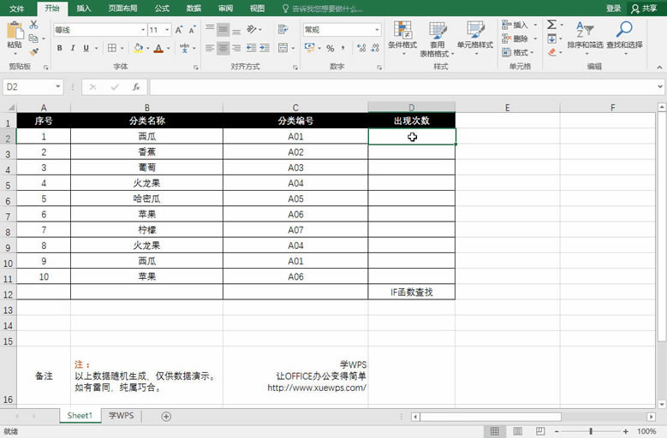Open fill color dropdown arrow
Viewport: 667px width, 438px height.
pos(147,49)
